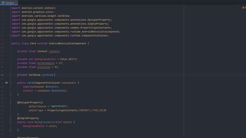
Task: Click the gutter marker beside the Card constructor
Action: [x=7, y=83]
